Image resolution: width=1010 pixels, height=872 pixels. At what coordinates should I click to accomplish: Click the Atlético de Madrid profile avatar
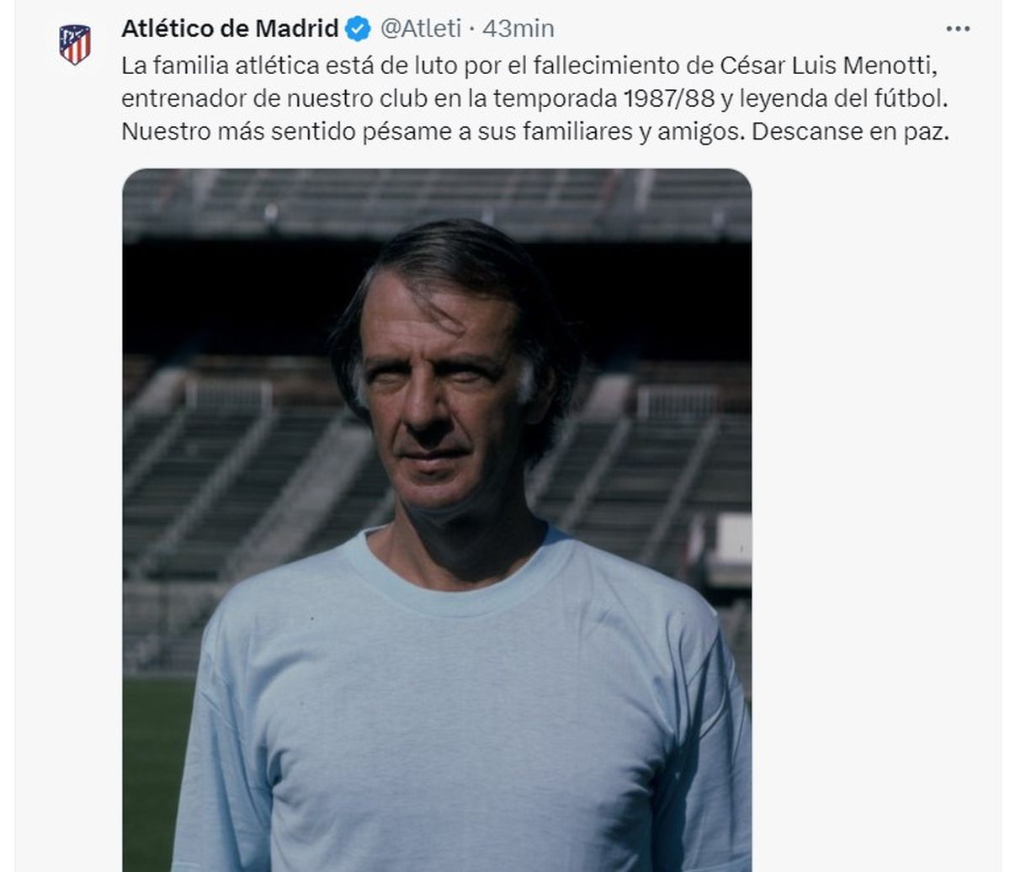coord(75,44)
